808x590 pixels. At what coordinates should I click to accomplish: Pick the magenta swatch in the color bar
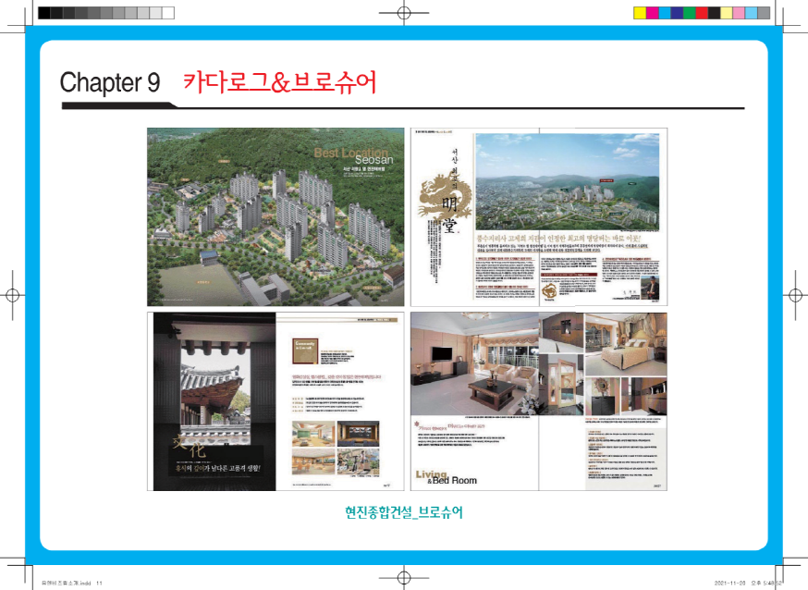(x=653, y=13)
